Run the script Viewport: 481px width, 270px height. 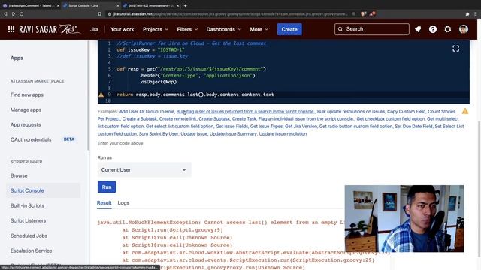pos(107,187)
